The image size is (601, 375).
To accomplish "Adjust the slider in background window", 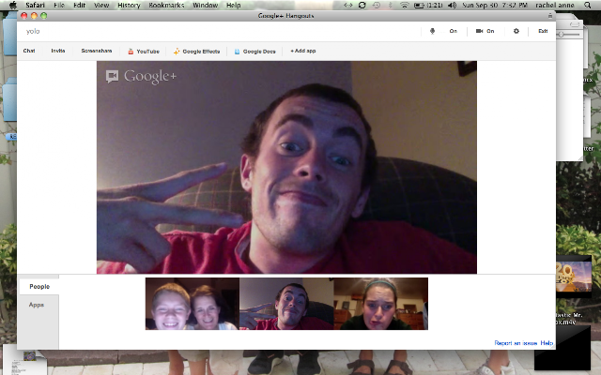I will (x=561, y=35).
